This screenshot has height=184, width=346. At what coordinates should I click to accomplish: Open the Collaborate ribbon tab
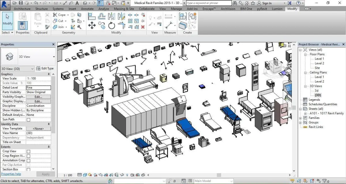[147, 9]
